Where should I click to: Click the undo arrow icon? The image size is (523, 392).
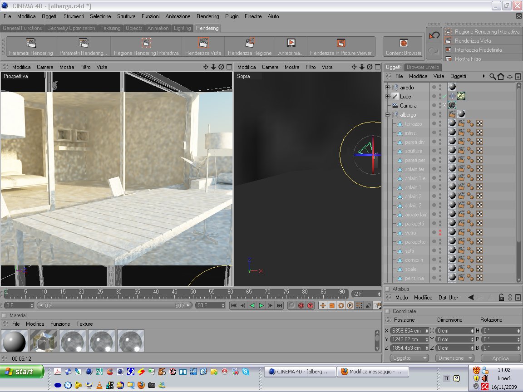point(434,35)
